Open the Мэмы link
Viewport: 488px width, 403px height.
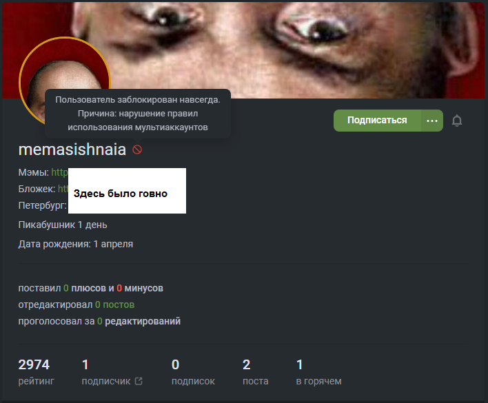click(59, 172)
